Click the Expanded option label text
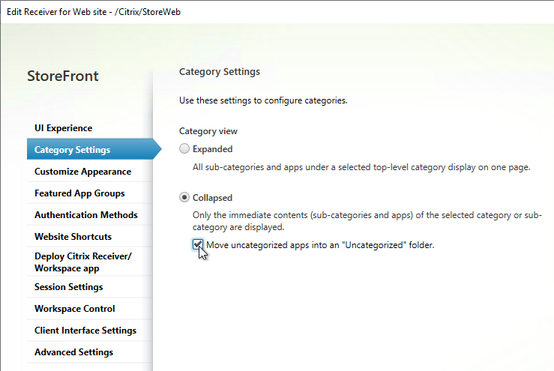The height and width of the screenshot is (371, 554). coord(212,149)
